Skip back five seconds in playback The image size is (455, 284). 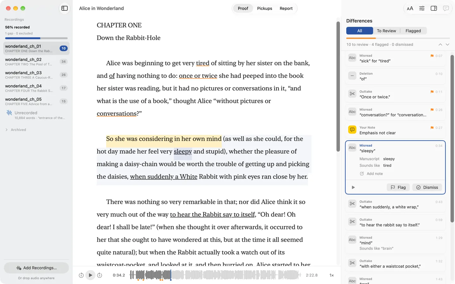click(x=81, y=275)
